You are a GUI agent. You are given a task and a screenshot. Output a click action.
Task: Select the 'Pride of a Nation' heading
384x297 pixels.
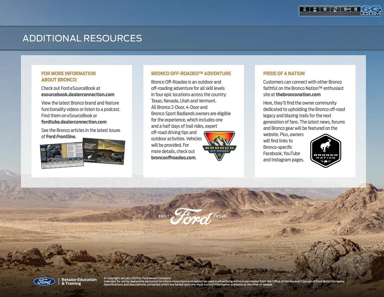click(284, 74)
